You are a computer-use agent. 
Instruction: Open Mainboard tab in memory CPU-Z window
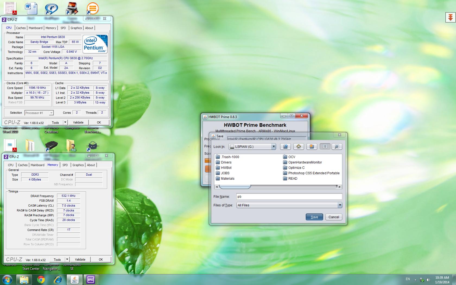(37, 165)
